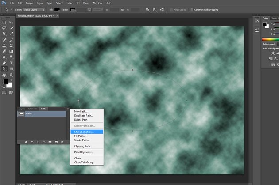Screen dimensions: 279x185
Task: Open the Properties panel icon
Action: pyautogui.click(x=257, y=30)
